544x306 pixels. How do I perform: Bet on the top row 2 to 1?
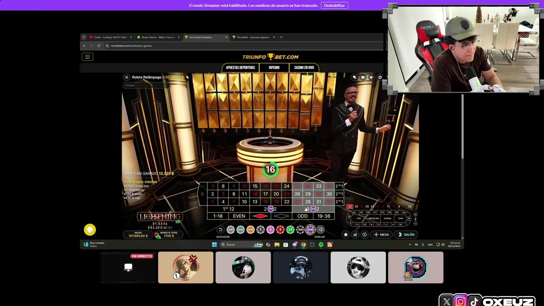pos(339,186)
